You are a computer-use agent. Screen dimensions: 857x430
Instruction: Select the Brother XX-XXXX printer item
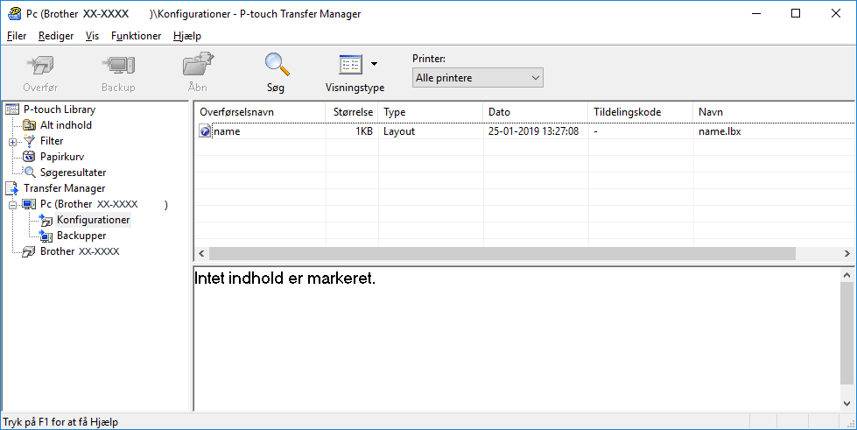pyautogui.click(x=80, y=251)
